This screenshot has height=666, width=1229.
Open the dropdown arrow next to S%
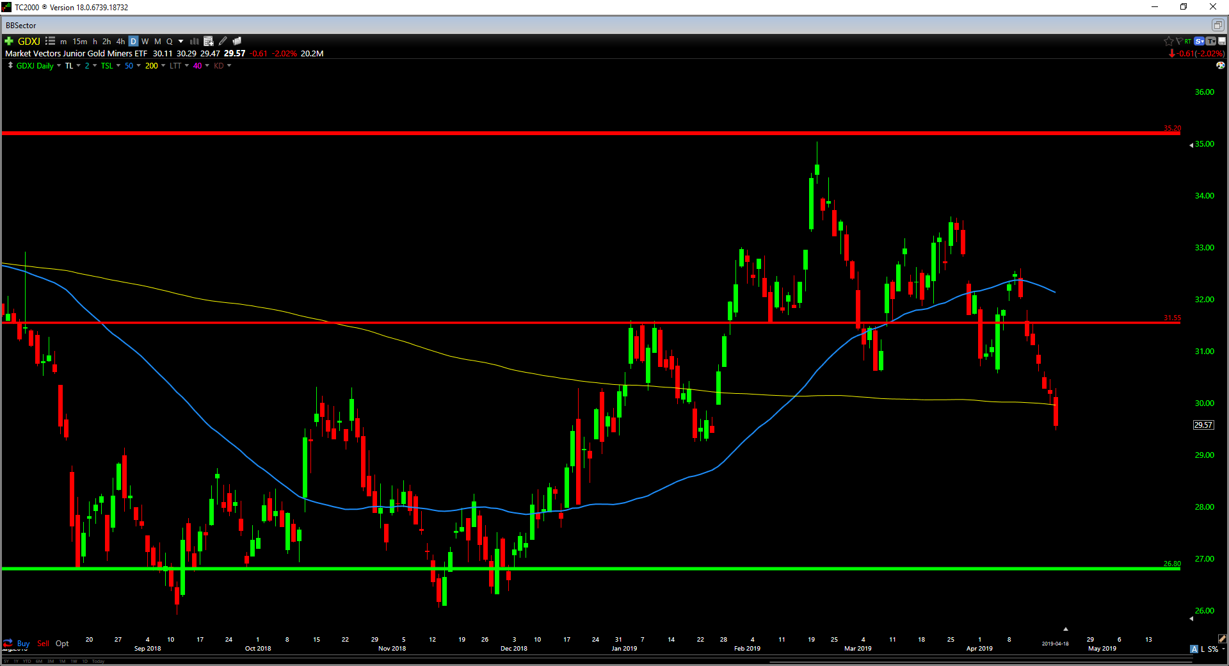click(1223, 649)
